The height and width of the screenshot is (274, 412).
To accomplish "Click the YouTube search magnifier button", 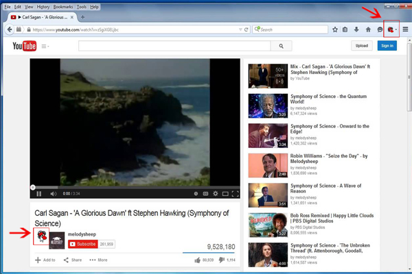I will [281, 46].
